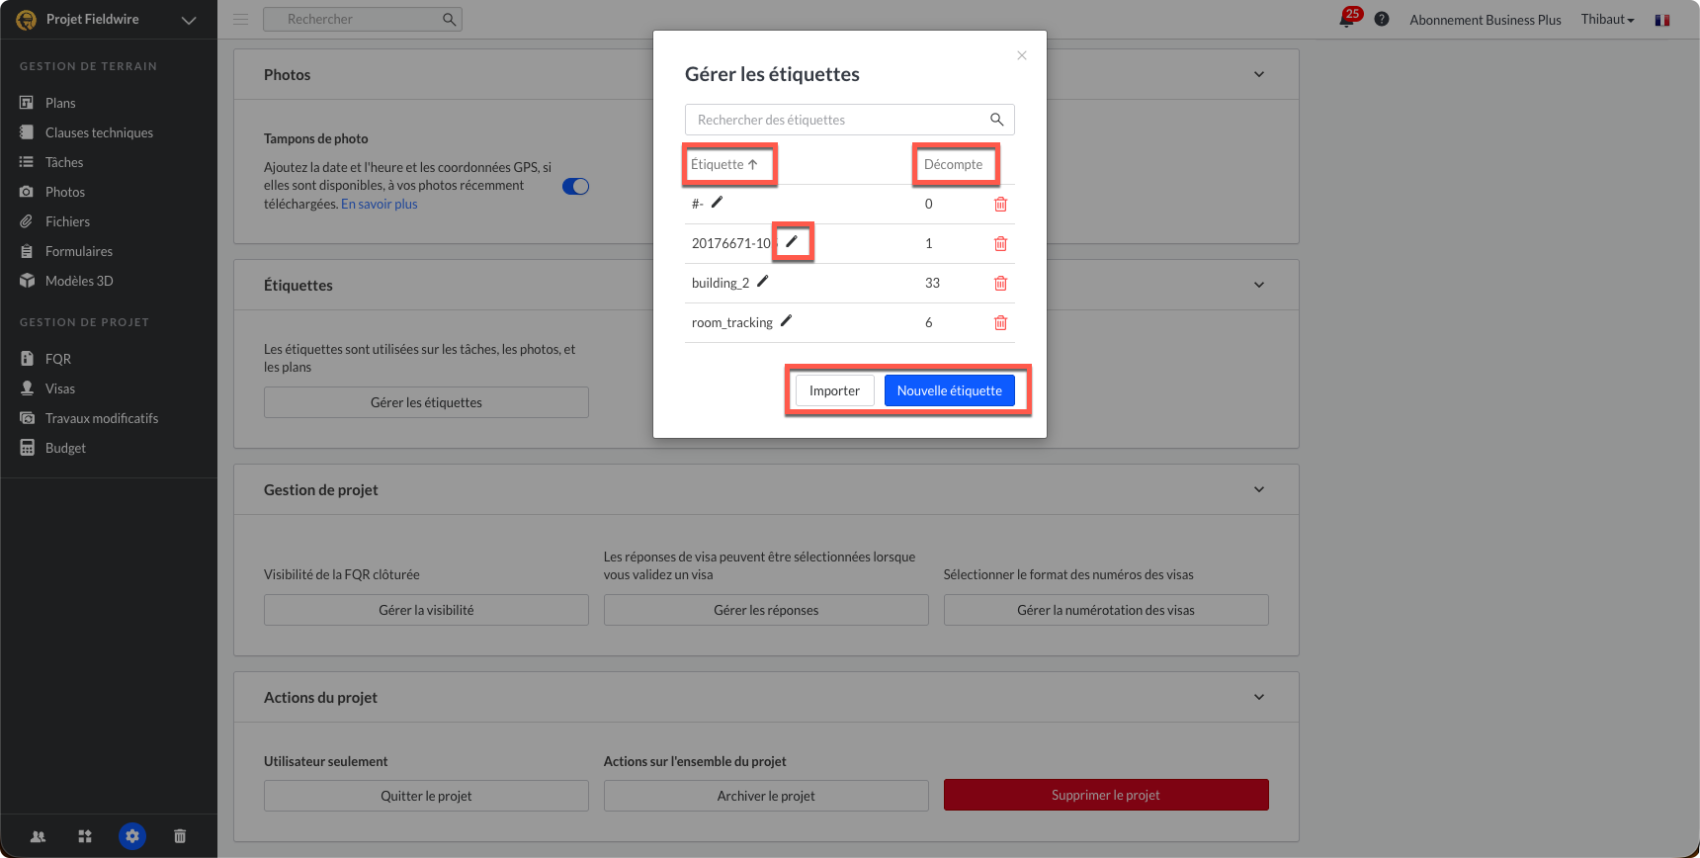Expand the Projet Fieldwire project dropdown

[189, 20]
